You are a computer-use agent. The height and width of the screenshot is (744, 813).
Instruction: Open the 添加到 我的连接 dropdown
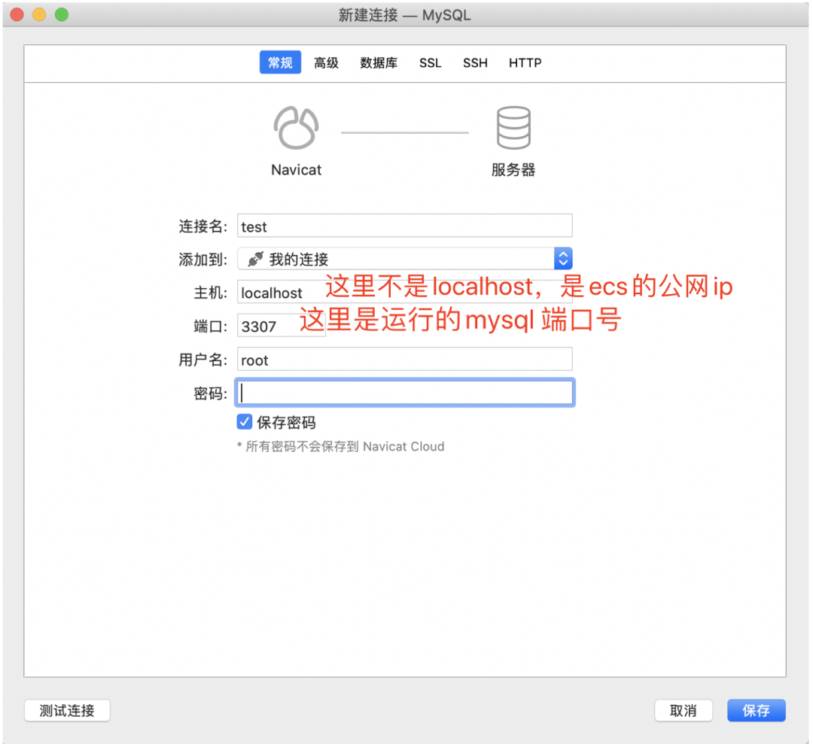[404, 259]
